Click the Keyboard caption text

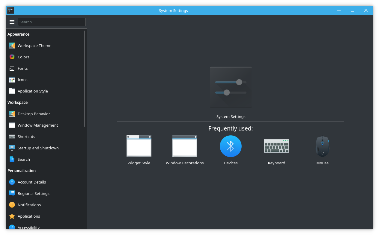(276, 163)
